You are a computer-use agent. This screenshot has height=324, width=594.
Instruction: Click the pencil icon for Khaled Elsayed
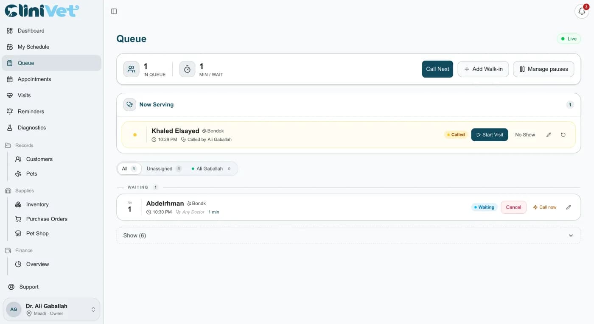pos(549,135)
